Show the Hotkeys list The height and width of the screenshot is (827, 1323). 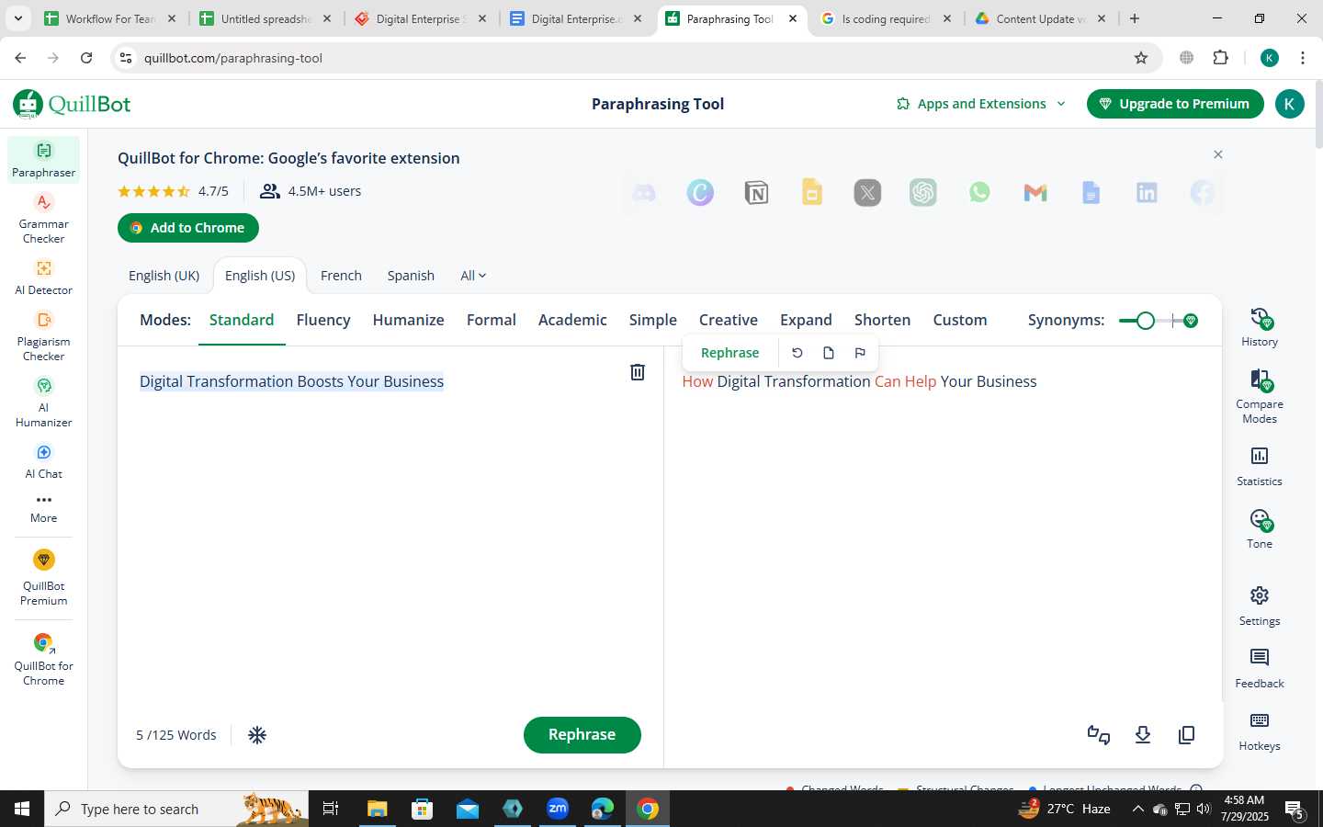1259,731
